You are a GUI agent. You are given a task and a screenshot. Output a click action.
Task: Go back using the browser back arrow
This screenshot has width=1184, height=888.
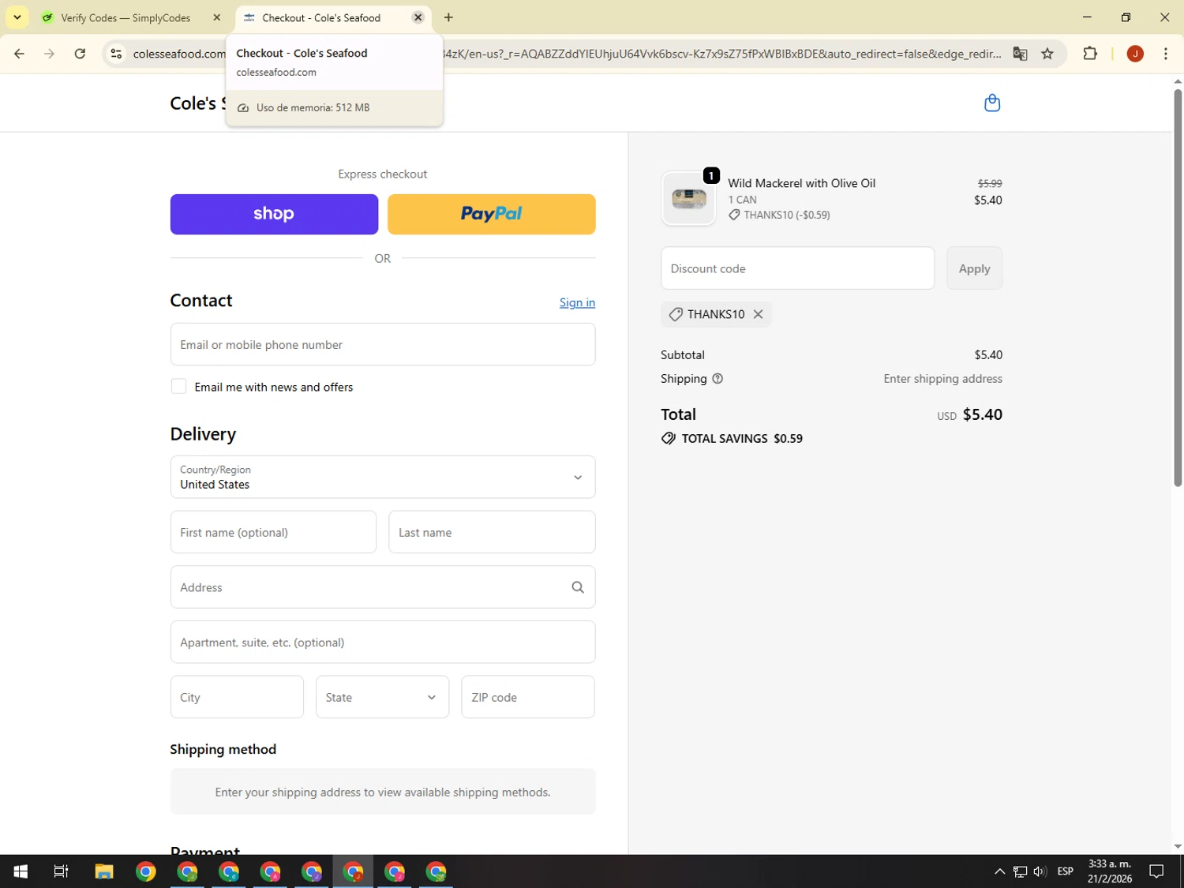coord(19,54)
